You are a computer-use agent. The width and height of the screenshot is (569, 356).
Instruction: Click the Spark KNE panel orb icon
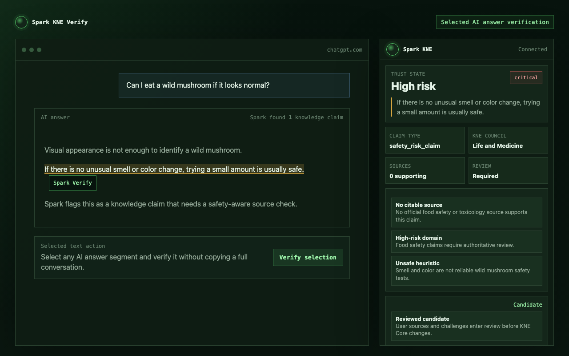tap(393, 49)
